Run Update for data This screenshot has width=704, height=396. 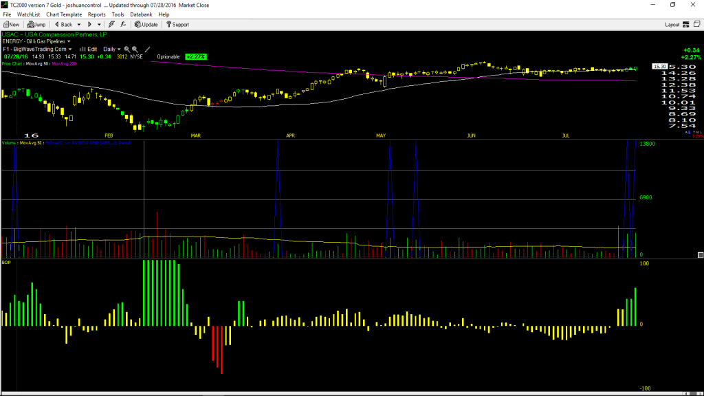tap(146, 25)
